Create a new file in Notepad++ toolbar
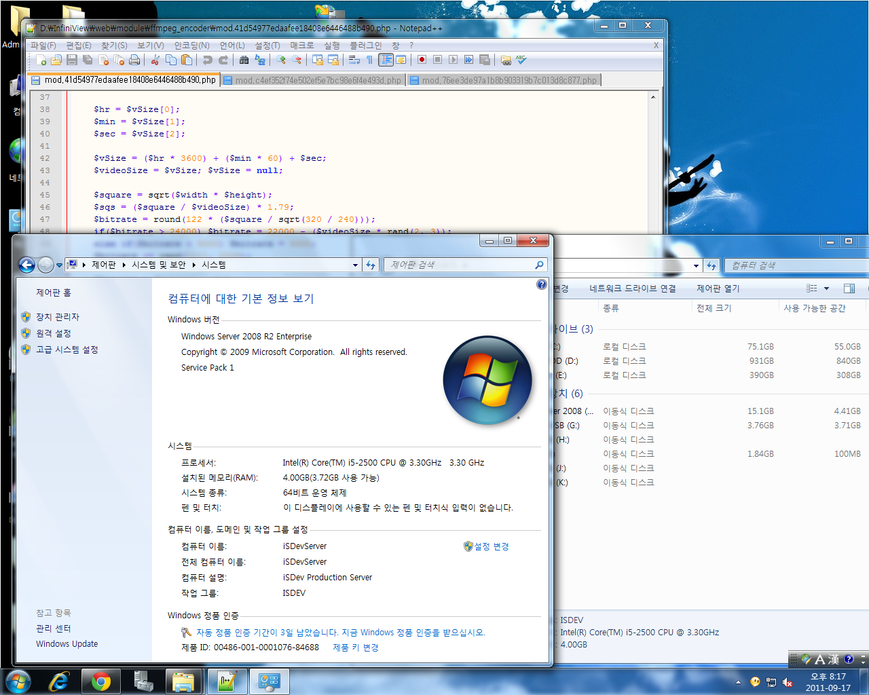This screenshot has width=869, height=695. tap(41, 60)
